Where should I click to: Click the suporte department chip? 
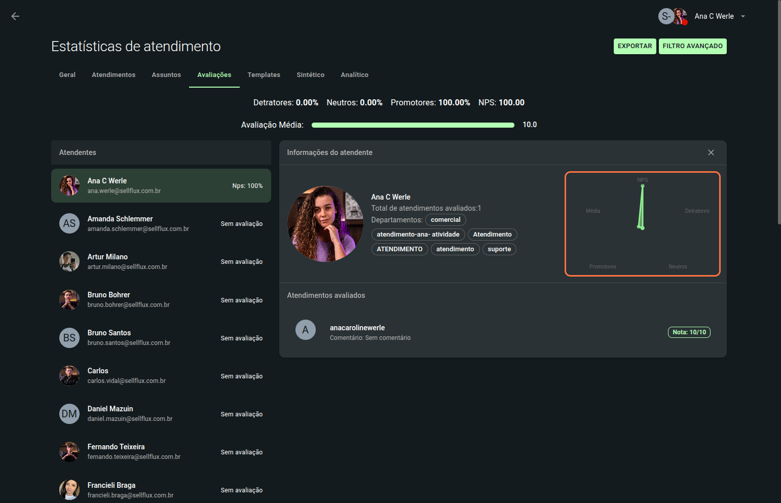point(499,249)
